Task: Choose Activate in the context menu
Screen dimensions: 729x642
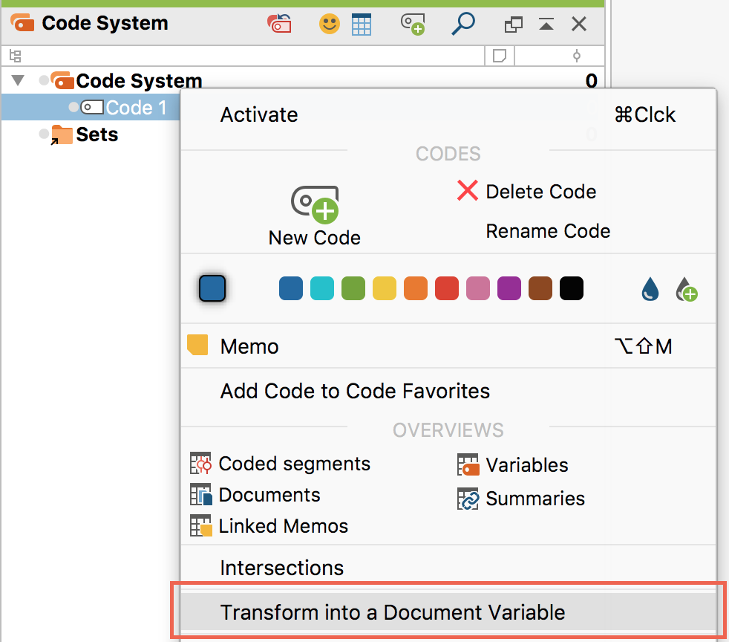Action: [x=448, y=115]
